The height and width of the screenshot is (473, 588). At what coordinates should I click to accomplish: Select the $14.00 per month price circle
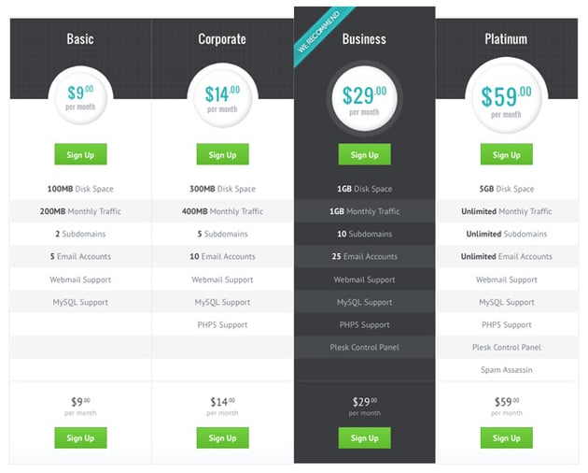pos(222,97)
